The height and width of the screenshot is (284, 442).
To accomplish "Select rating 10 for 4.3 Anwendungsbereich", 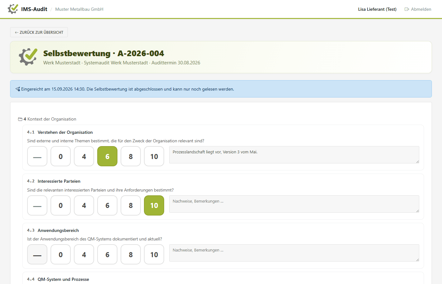I will coord(154,254).
